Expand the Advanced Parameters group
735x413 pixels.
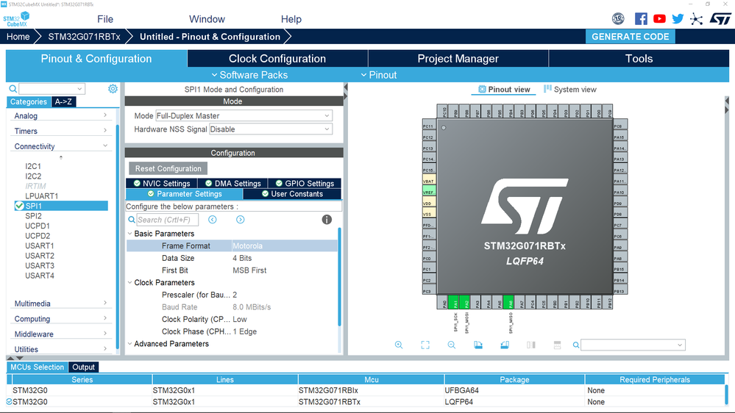129,343
